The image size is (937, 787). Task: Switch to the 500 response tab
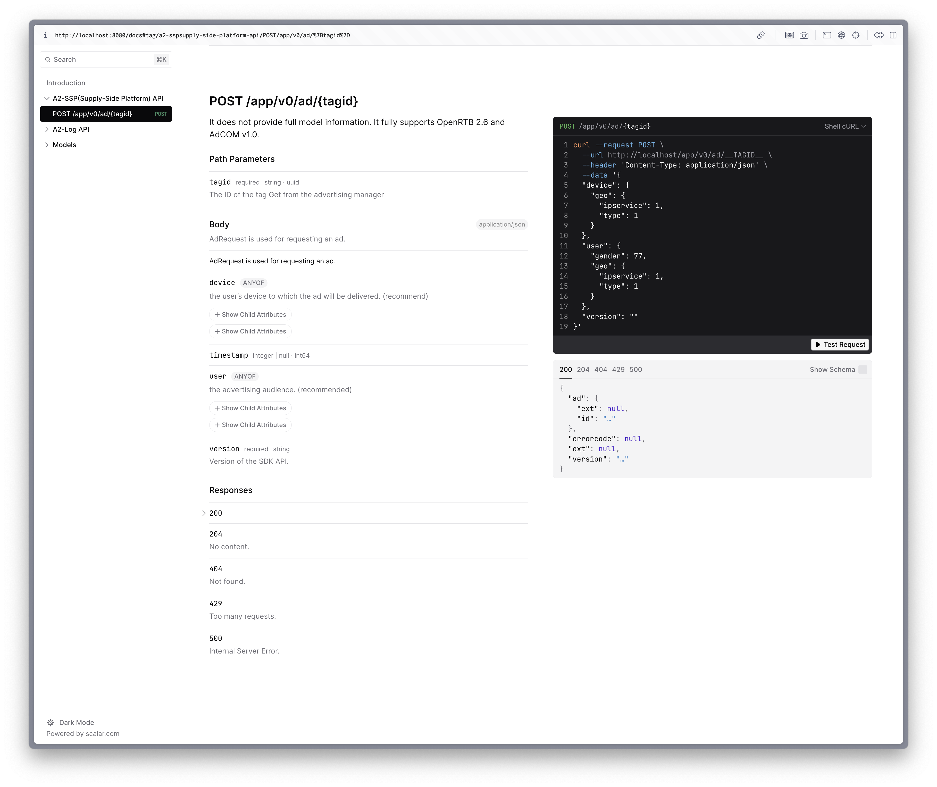tap(635, 370)
